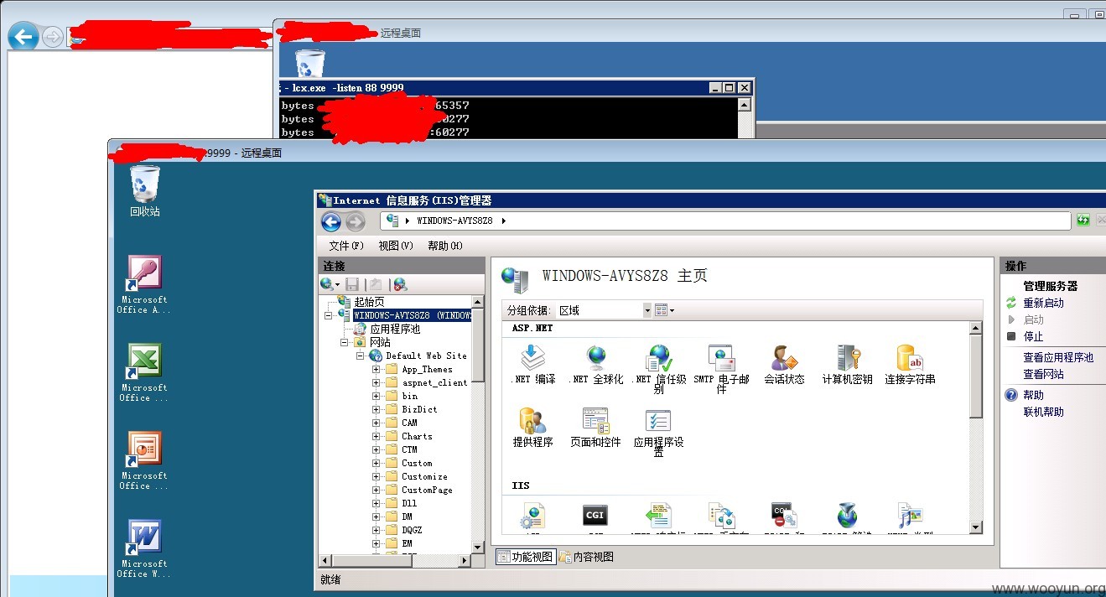Select the Charts folder in the tree
The height and width of the screenshot is (597, 1106).
[417, 436]
